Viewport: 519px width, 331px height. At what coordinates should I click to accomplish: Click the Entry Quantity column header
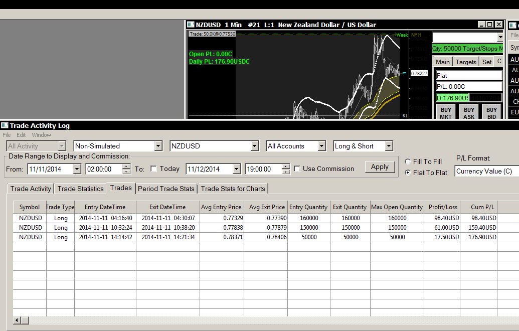pyautogui.click(x=308, y=207)
